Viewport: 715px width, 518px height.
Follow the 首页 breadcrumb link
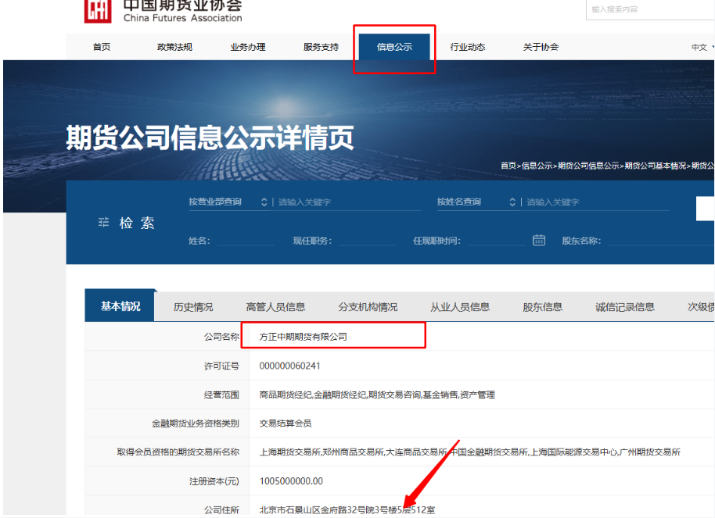point(508,166)
